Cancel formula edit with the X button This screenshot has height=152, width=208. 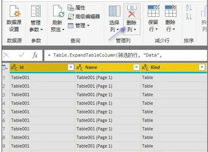pos(6,55)
